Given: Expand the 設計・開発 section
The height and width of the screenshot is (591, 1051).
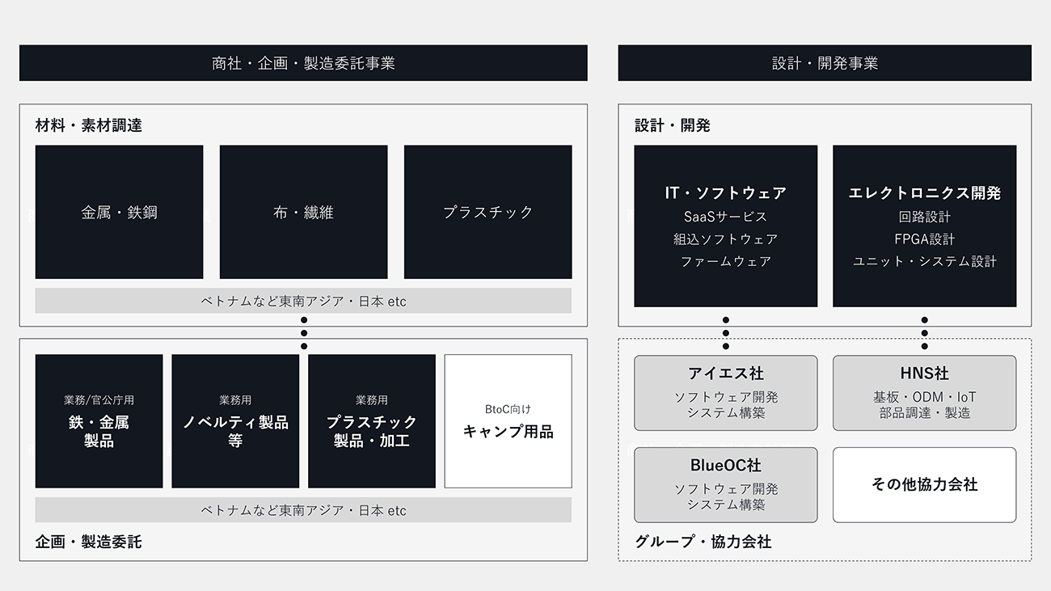Looking at the screenshot, I should pos(661,125).
